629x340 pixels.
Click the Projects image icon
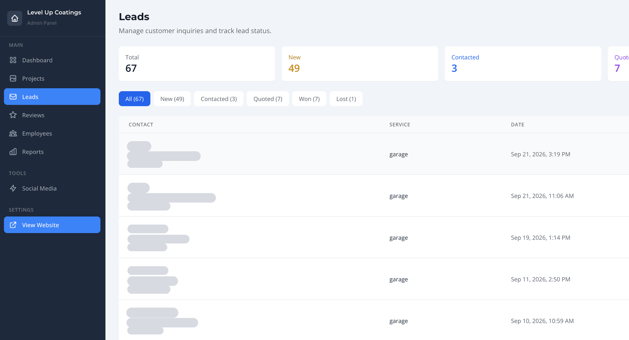tap(13, 78)
